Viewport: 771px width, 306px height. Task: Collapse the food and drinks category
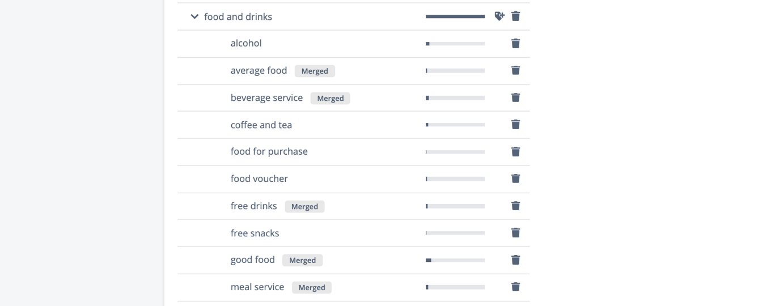(x=194, y=16)
